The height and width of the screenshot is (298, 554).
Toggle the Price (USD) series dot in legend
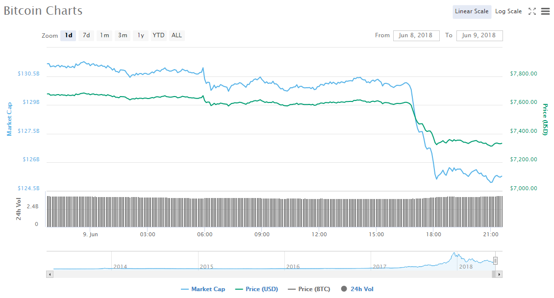tap(240, 289)
